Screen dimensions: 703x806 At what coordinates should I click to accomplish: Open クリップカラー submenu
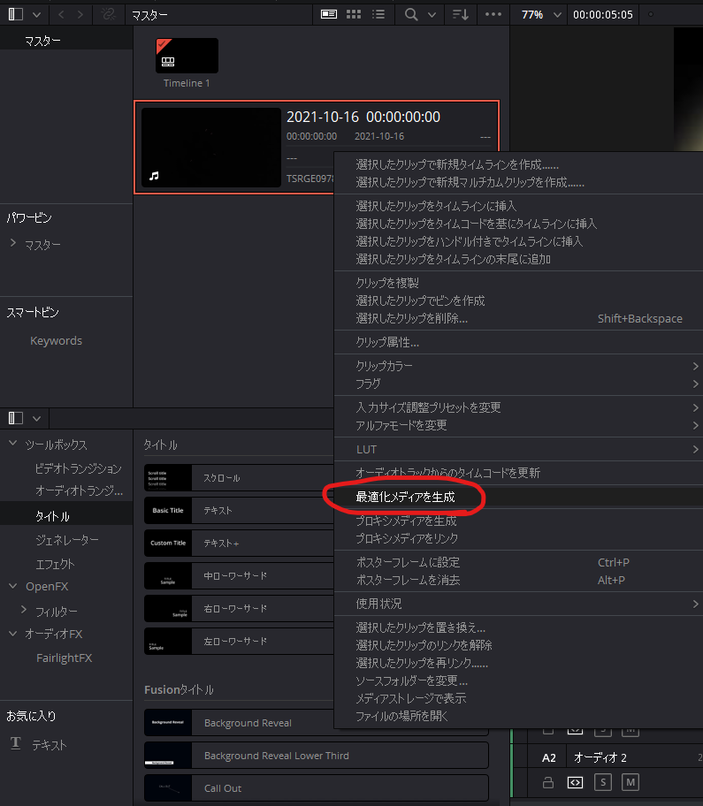518,366
